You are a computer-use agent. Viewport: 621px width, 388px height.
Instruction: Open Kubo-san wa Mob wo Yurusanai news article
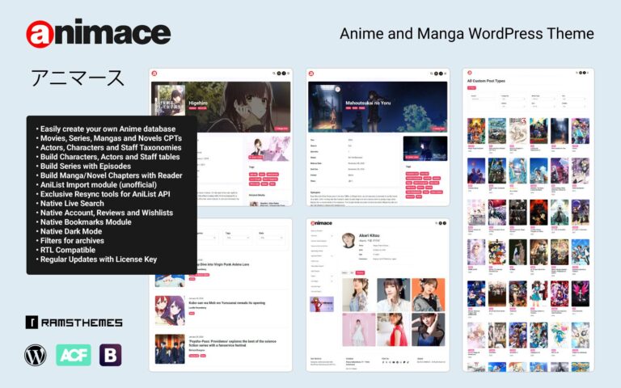click(x=227, y=303)
